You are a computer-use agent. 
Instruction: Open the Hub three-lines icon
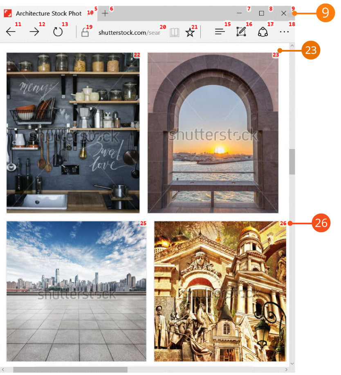click(x=220, y=32)
